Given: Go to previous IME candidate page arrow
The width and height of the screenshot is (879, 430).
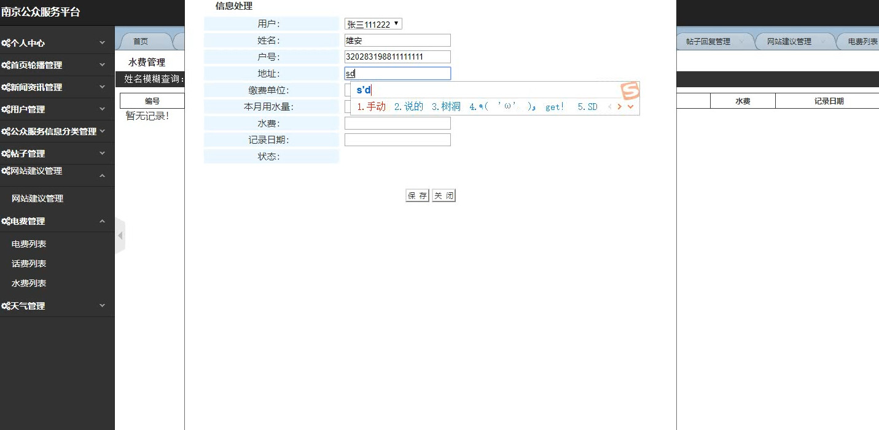Looking at the screenshot, I should click(x=610, y=107).
